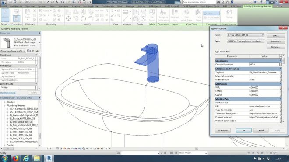Open the type selector dropdown in Properties palette
This screenshot has height=162, width=289.
click(x=39, y=42)
